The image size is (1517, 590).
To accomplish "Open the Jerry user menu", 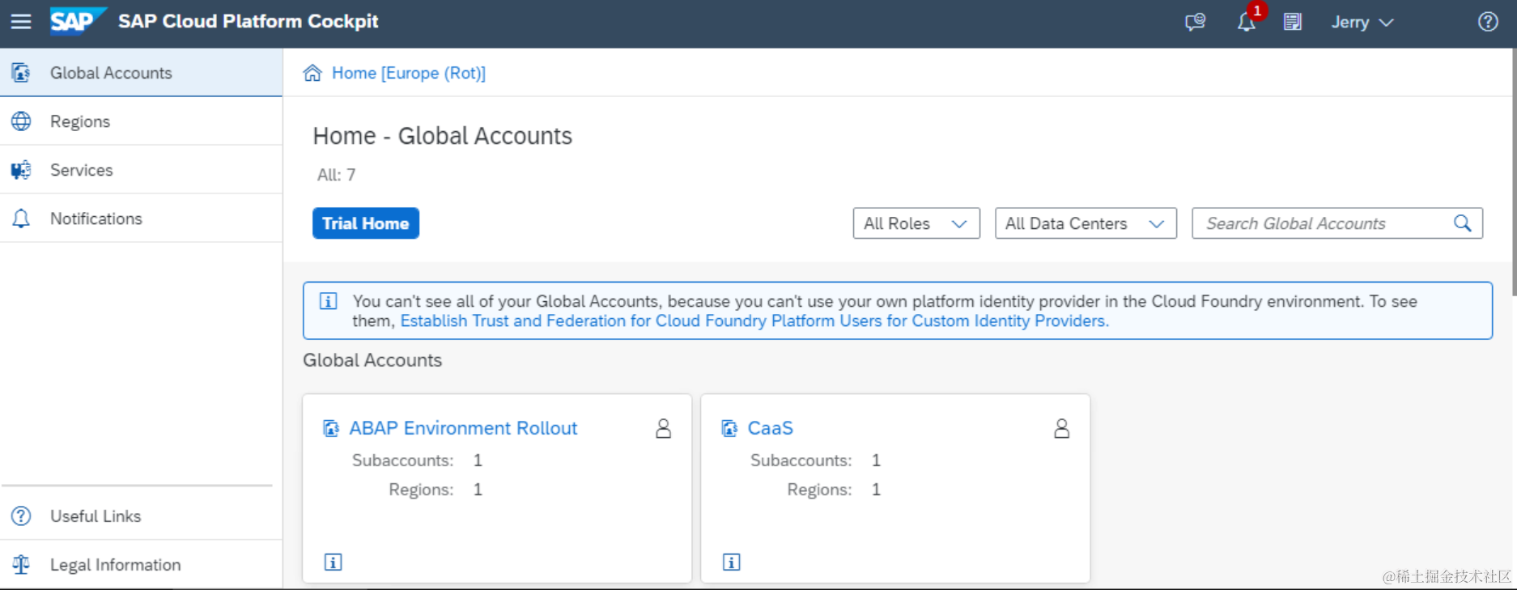I will (1362, 22).
